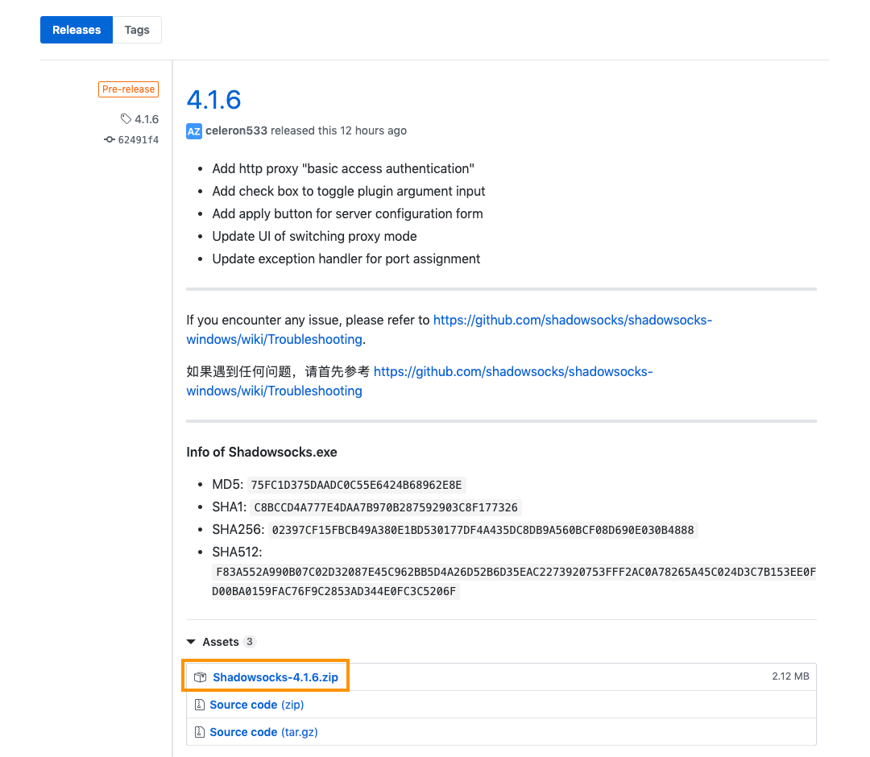Collapse the Assets section triangle

(x=191, y=642)
